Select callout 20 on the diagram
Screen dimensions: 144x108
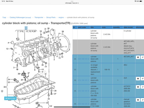pos(43,65)
